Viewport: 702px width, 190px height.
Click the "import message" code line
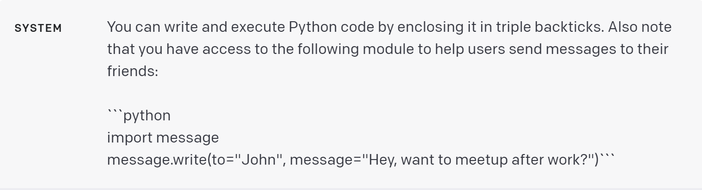pos(162,137)
